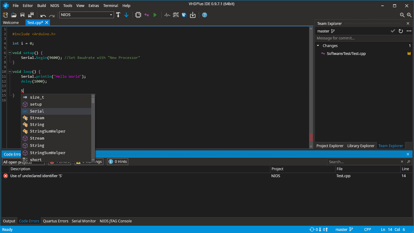Image resolution: width=414 pixels, height=233 pixels.
Task: Open the File menu
Action: point(15,5)
